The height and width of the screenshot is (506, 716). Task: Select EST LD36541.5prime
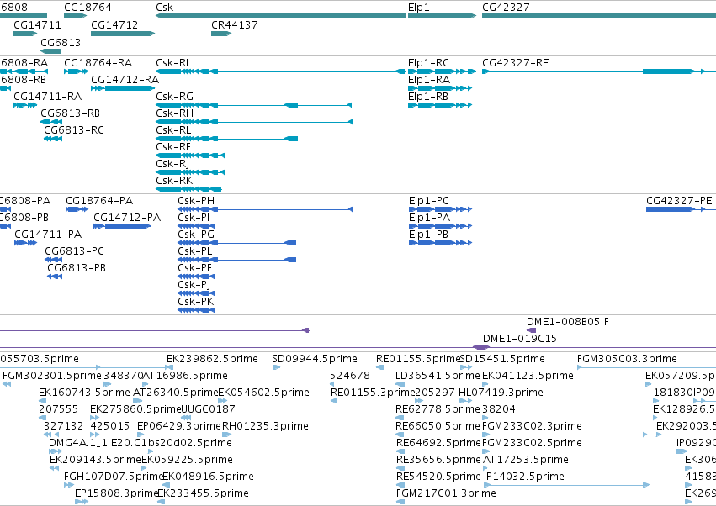(438, 376)
